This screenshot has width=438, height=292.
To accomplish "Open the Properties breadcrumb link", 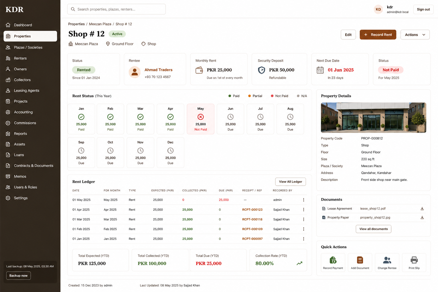I will click(76, 24).
